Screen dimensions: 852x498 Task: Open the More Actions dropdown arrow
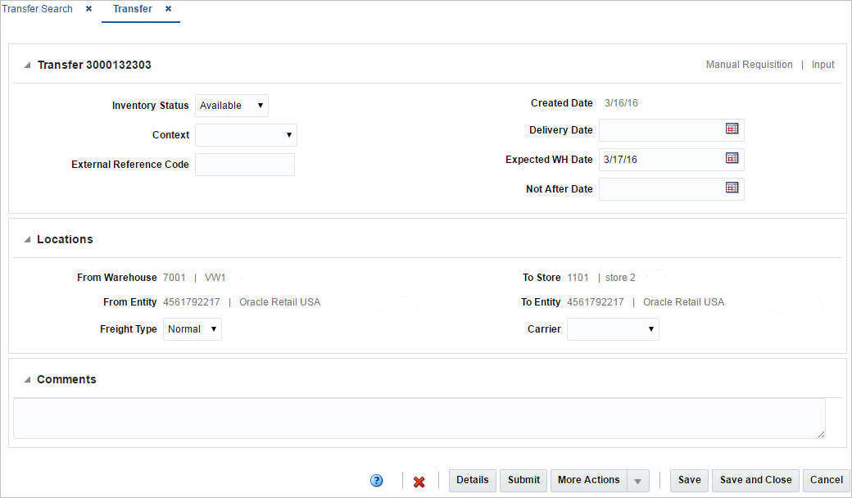click(638, 480)
